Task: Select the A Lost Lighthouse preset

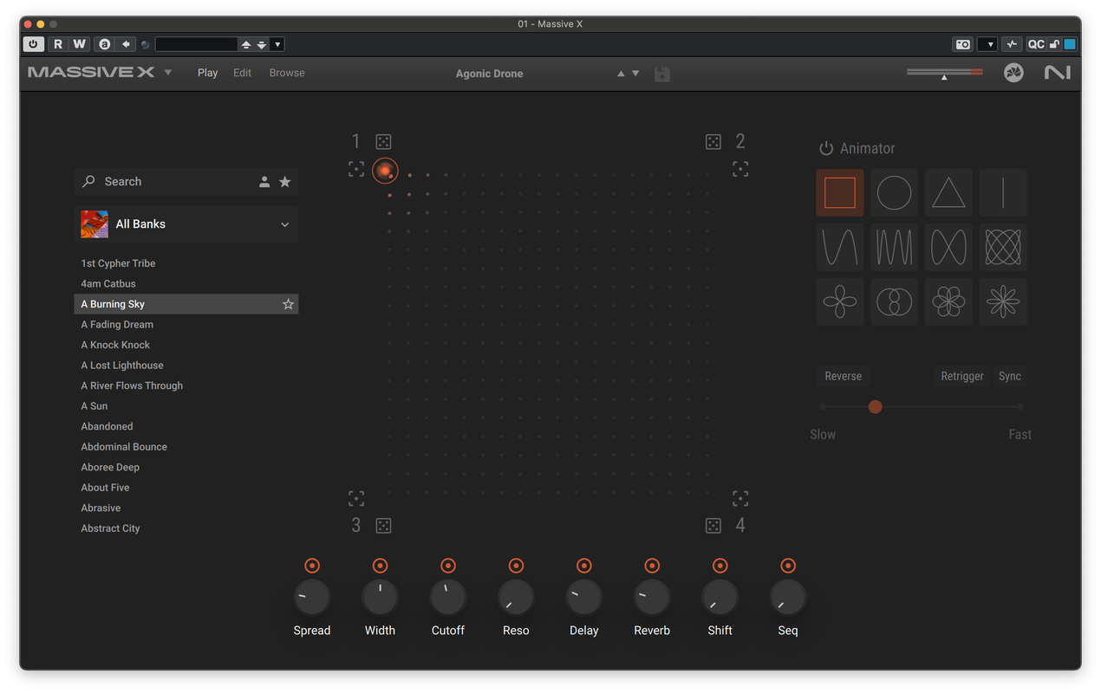Action: 122,366
